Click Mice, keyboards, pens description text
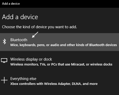Image resolution: width=119 pixels, height=95 pixels. click(64, 45)
